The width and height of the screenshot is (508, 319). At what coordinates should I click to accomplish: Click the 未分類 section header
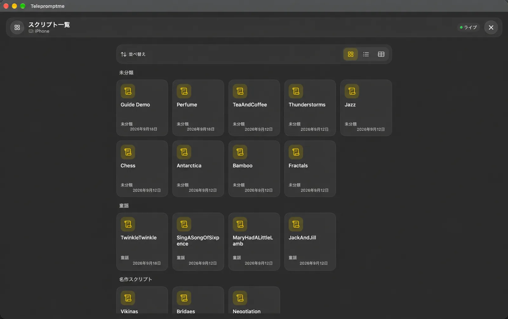pos(126,73)
